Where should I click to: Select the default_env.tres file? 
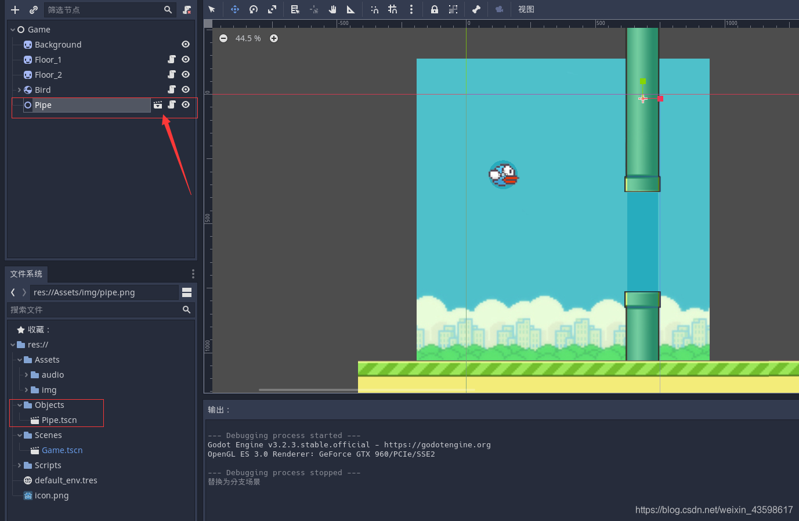coord(66,480)
